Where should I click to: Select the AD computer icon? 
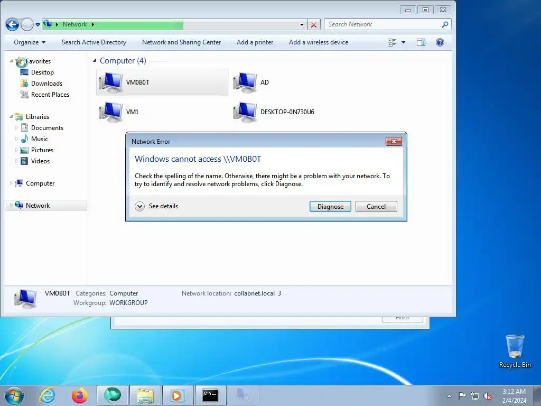pyautogui.click(x=245, y=82)
